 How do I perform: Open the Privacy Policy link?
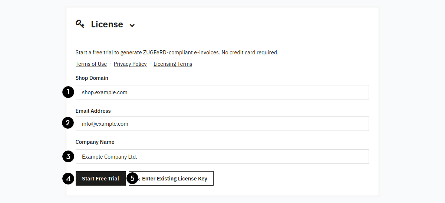pos(130,64)
